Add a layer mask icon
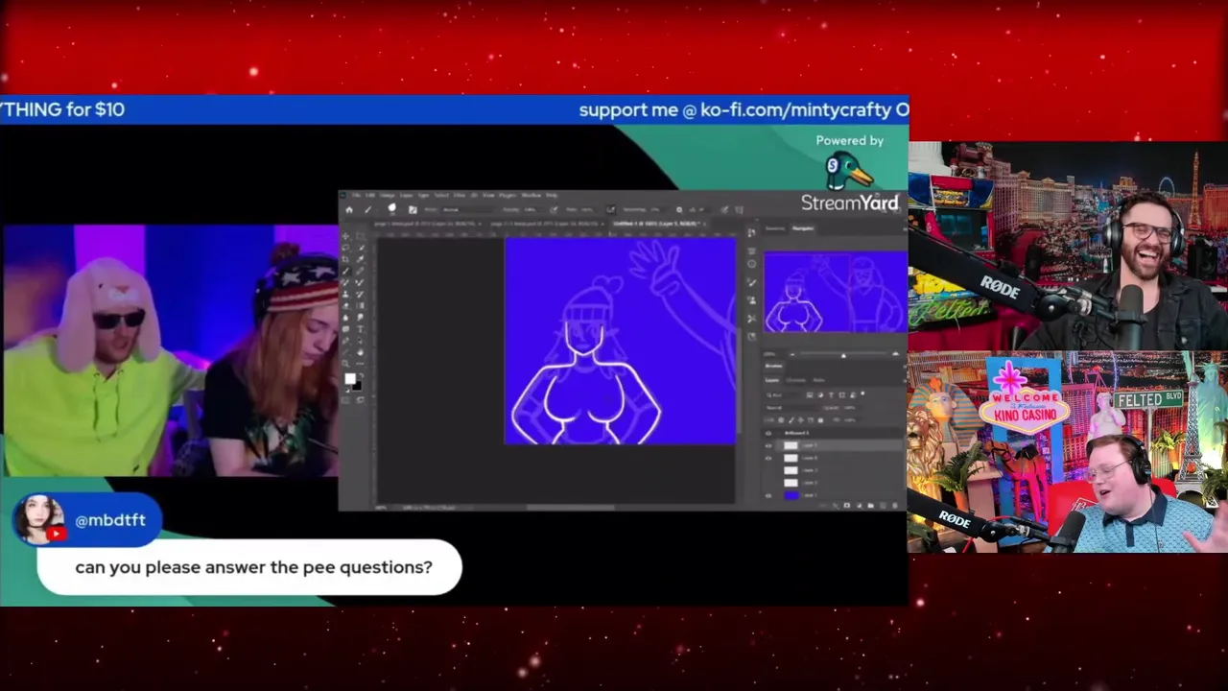Image resolution: width=1228 pixels, height=691 pixels. click(x=846, y=506)
